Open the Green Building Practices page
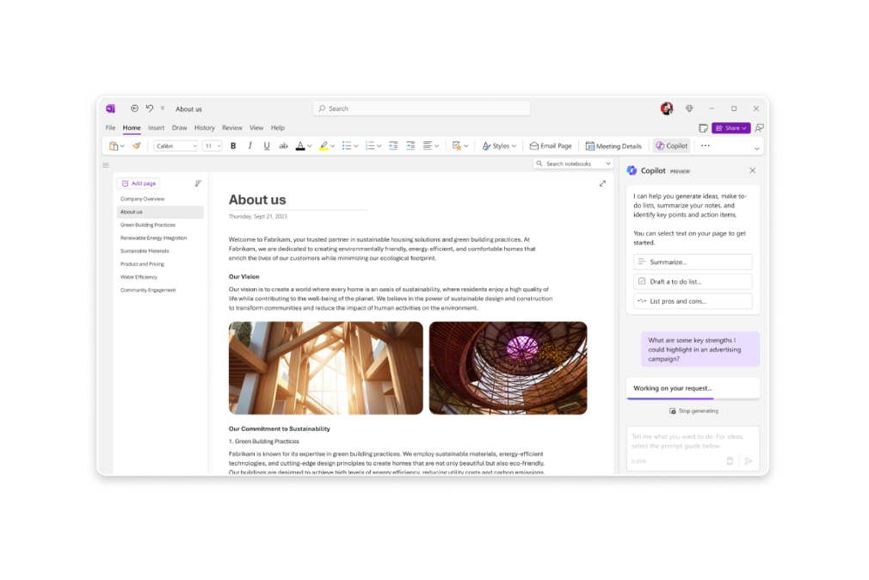The height and width of the screenshot is (580, 869). (x=148, y=225)
